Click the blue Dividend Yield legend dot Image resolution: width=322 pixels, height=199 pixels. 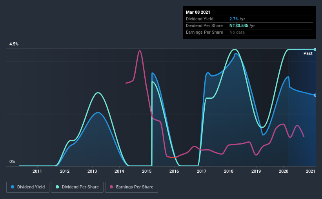click(x=13, y=187)
